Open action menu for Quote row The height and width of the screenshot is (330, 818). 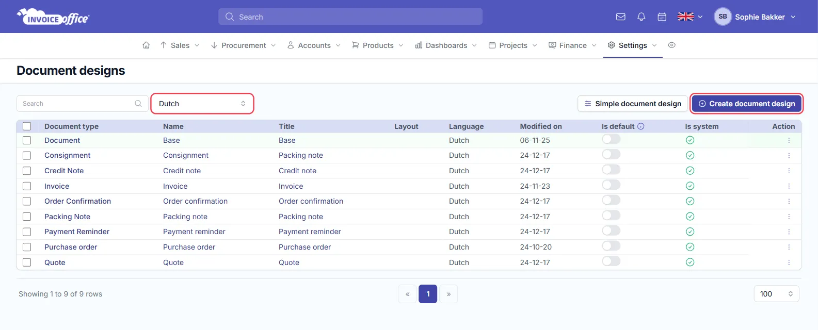click(789, 262)
